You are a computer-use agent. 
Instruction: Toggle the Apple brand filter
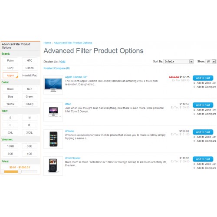tap(10, 76)
